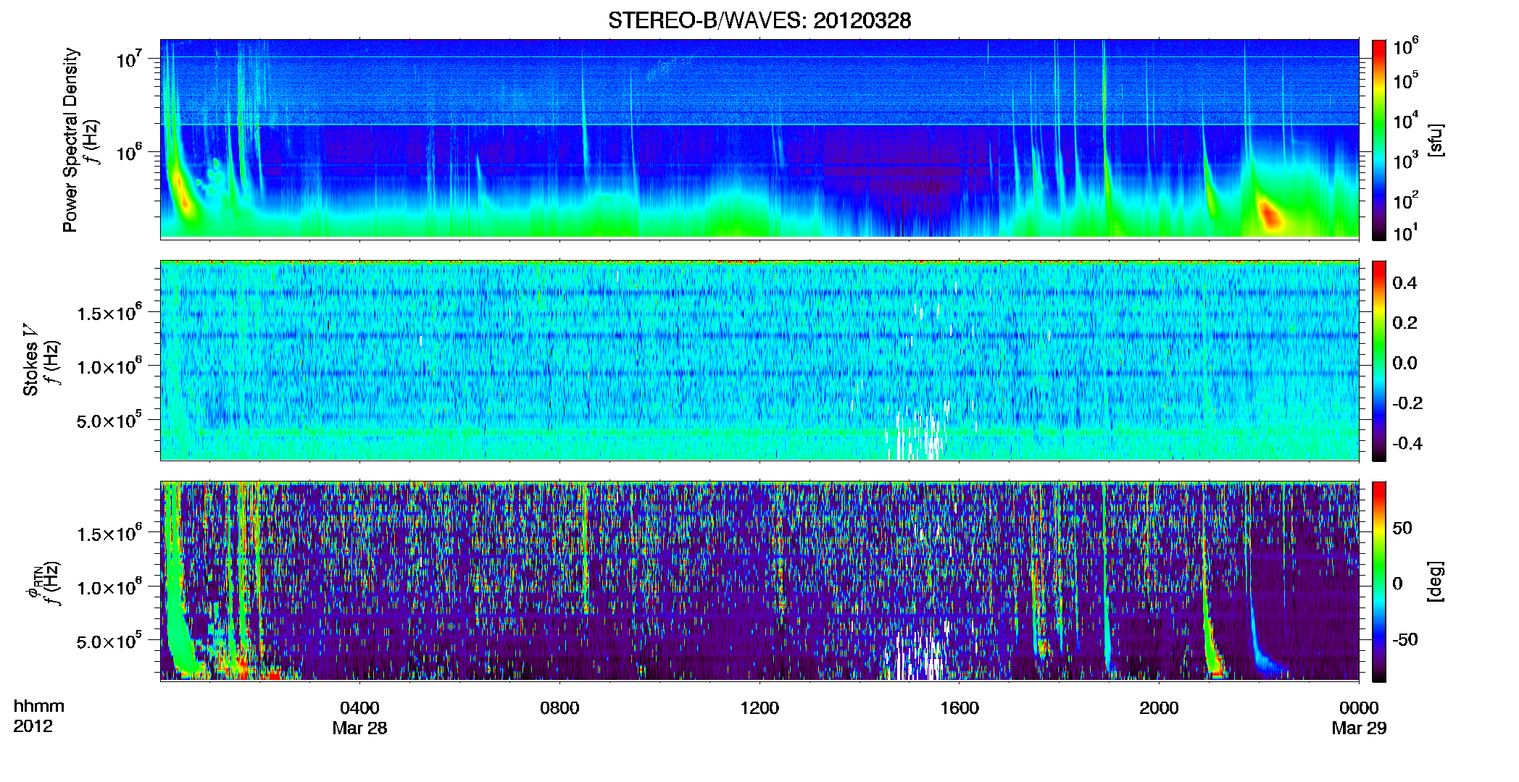
Task: Click the "[sfu]" colorbar unit label
Action: pos(1436,140)
